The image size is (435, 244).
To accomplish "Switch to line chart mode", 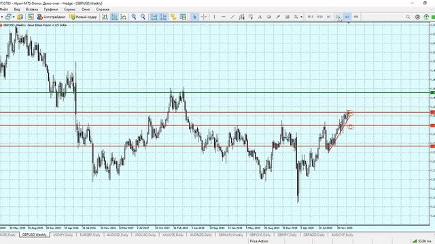I will click(x=124, y=17).
